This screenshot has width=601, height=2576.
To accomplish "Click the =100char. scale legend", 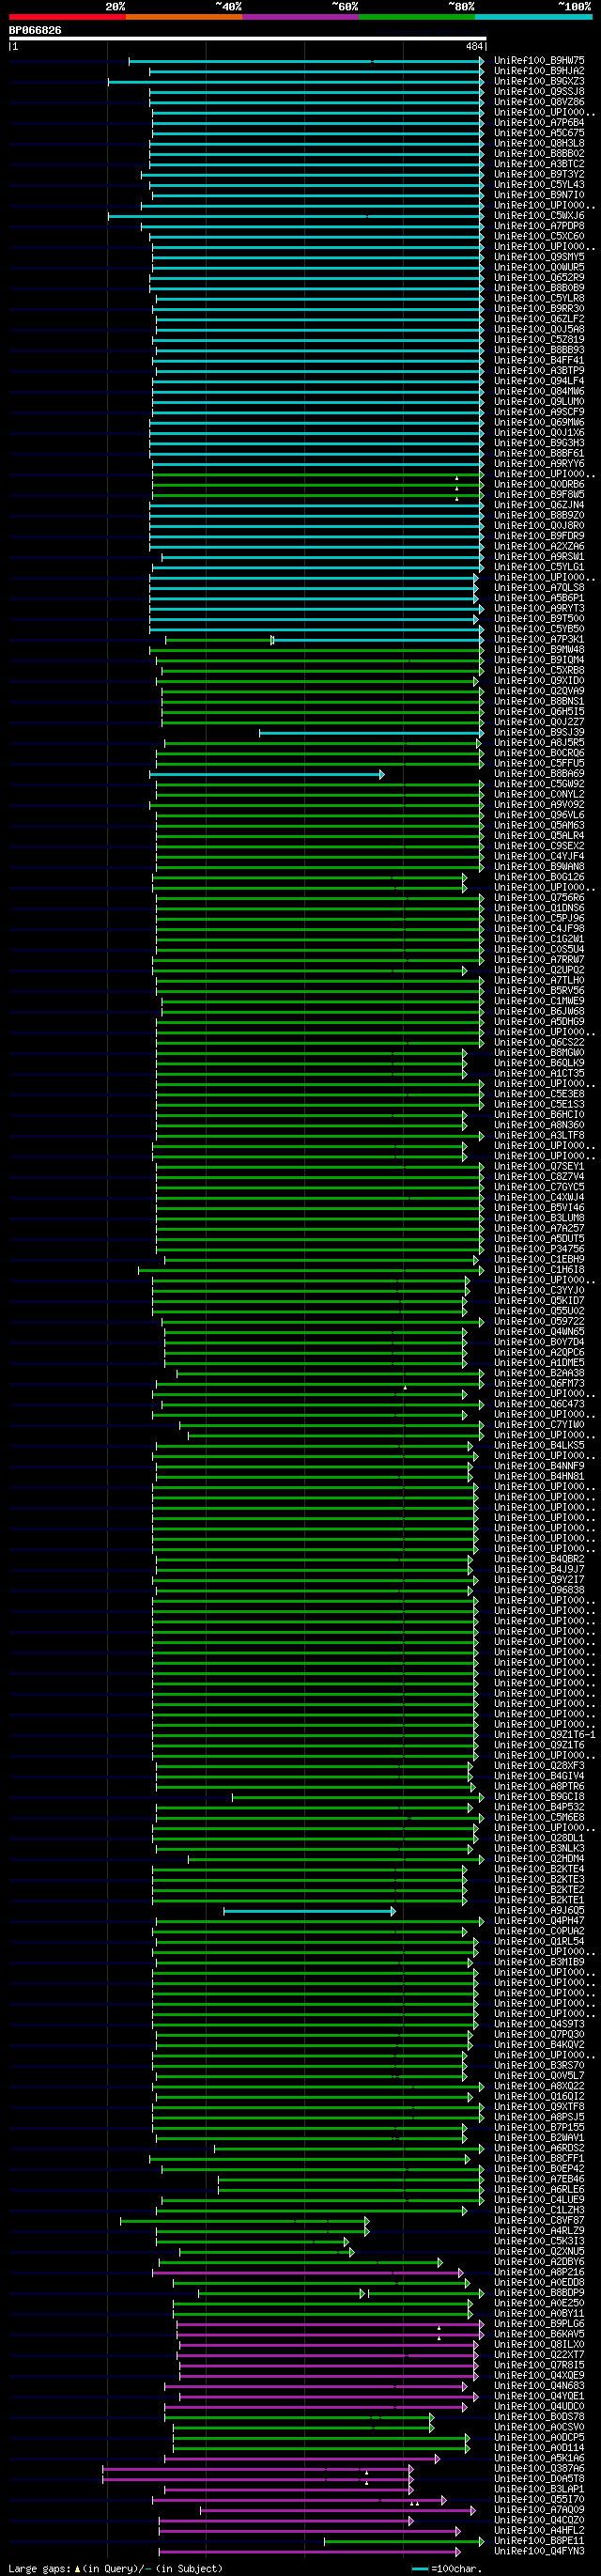I will click(447, 2568).
